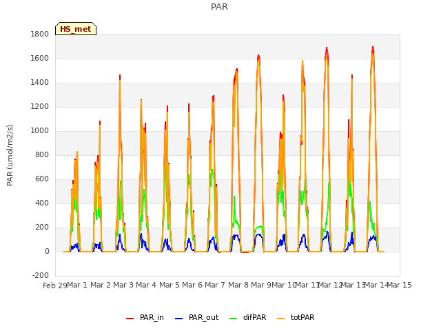Click the PAR (umol/m2/s) y-axis label
441x331 pixels.
(x=10, y=155)
